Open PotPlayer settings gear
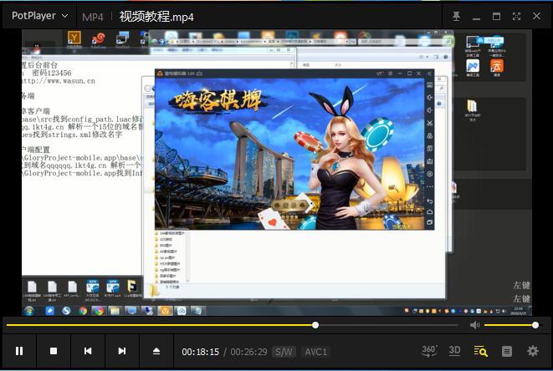The height and width of the screenshot is (371, 553). pos(533,351)
